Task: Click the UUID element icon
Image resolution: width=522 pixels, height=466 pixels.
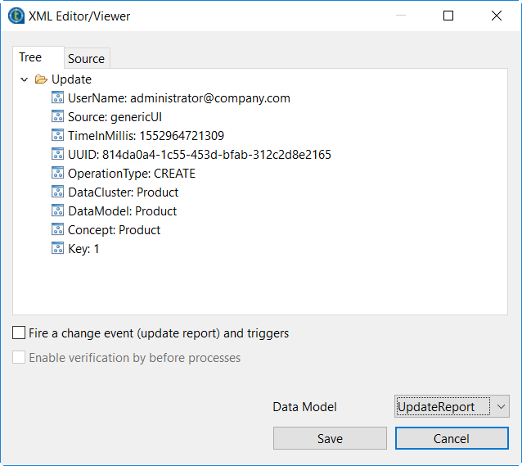Action: pos(58,155)
